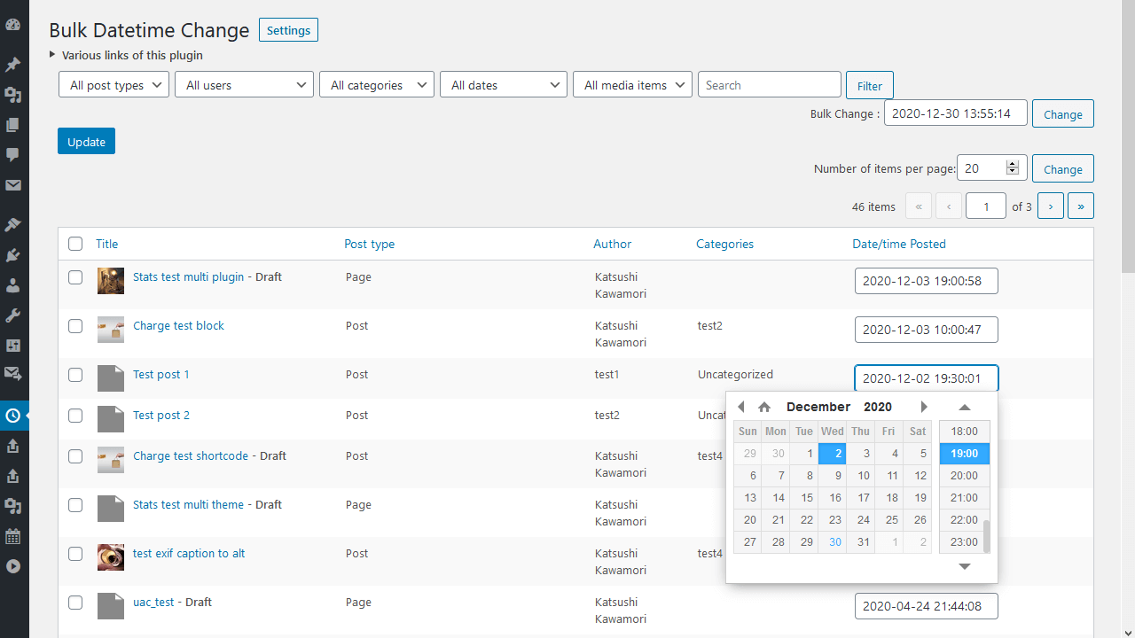The image size is (1135, 638).
Task: Open the Comments bubble icon in the sidebar
Action: [x=13, y=154]
